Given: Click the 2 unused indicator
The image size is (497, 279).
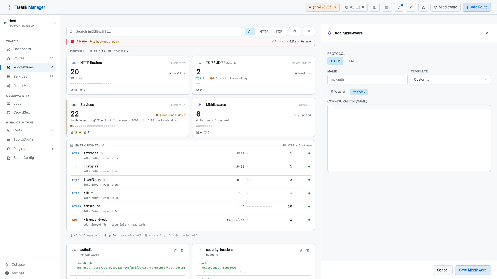Looking at the screenshot, I should (x=302, y=115).
